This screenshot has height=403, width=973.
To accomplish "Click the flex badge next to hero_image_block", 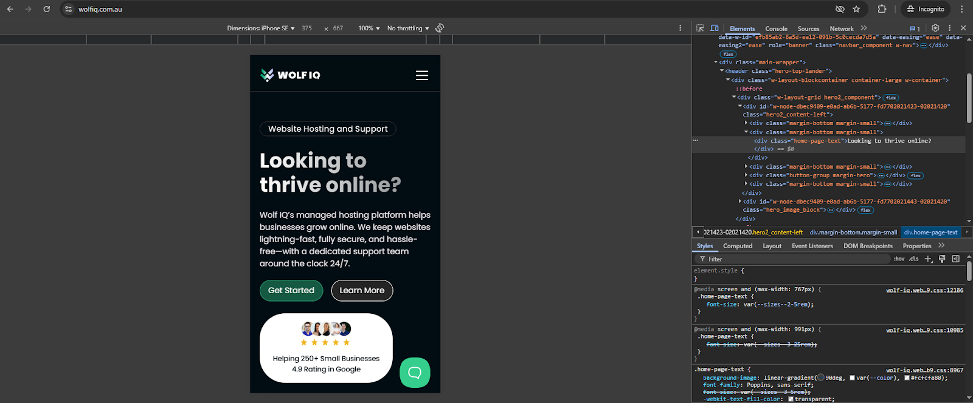I will (x=866, y=210).
